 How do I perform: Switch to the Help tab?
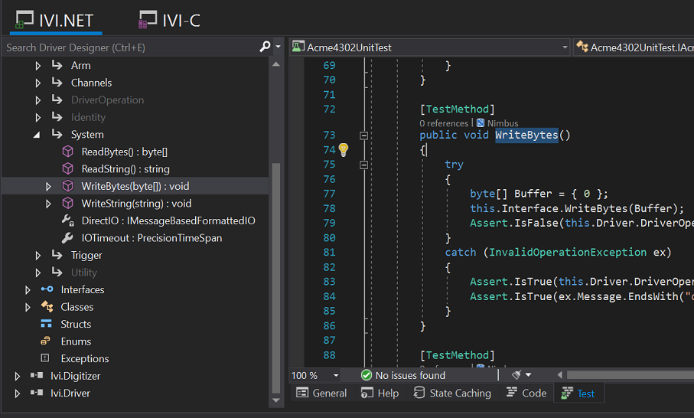[x=380, y=394]
